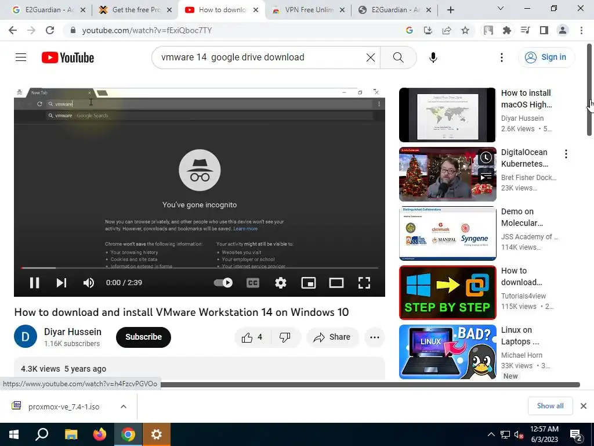Pause the video
The image size is (594, 446).
point(34,283)
